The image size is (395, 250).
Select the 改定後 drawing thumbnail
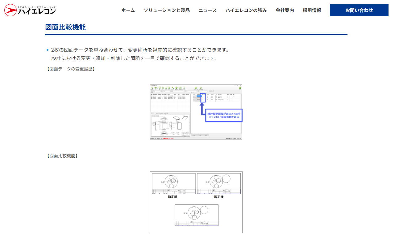click(218, 183)
